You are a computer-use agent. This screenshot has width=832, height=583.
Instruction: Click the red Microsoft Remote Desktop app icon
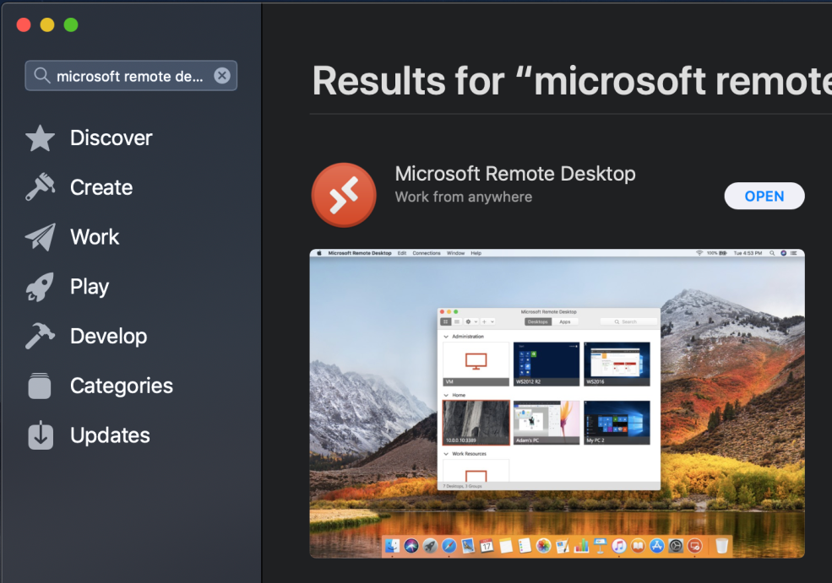coord(344,195)
